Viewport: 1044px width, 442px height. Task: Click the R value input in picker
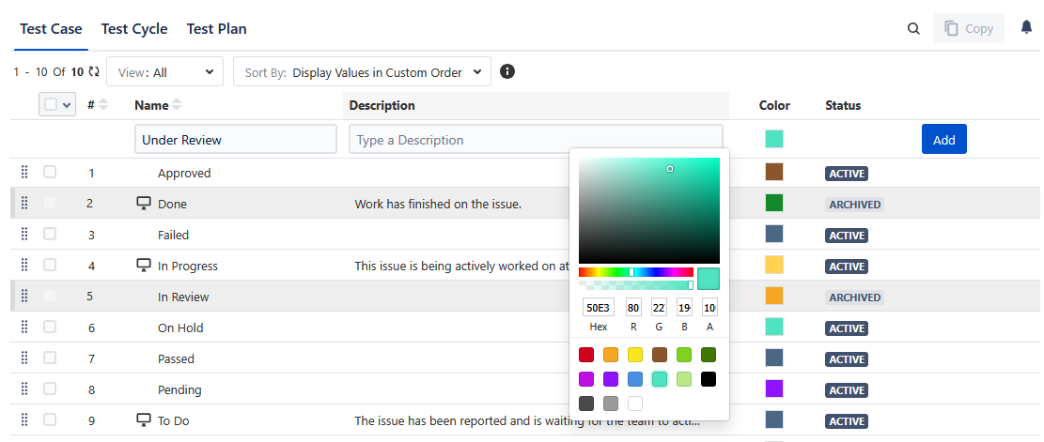[633, 307]
